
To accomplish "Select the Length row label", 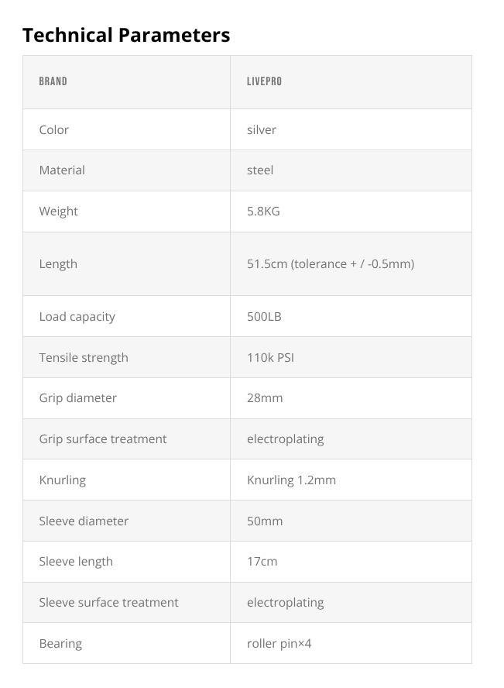I will 58,263.
